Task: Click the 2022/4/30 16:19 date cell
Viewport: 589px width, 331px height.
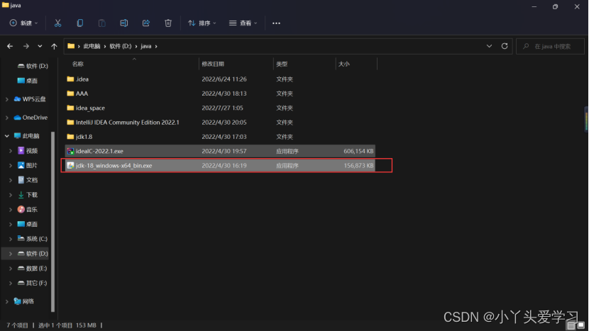Action: click(x=224, y=166)
